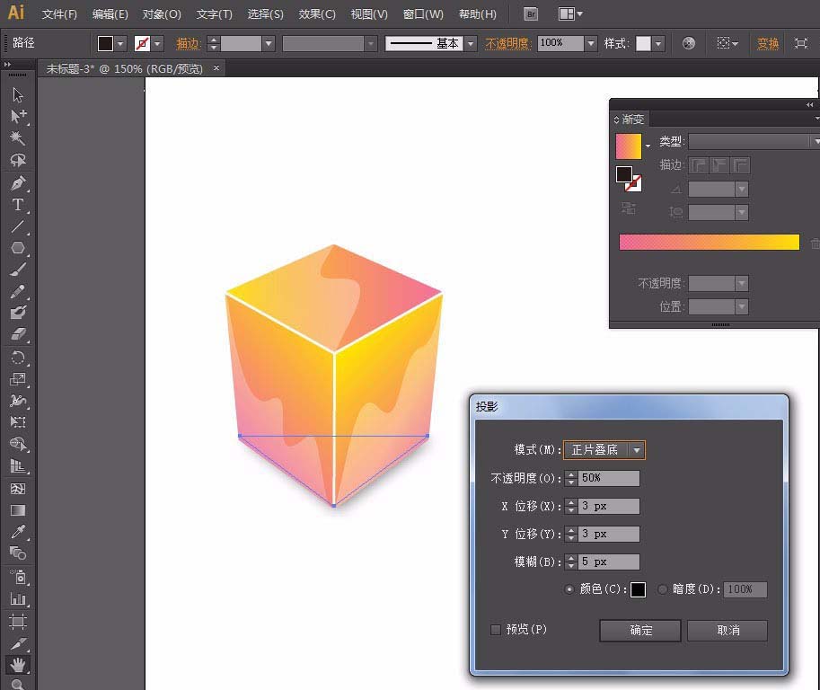Enable the 预览 preview checkbox
The width and height of the screenshot is (820, 690).
click(495, 630)
